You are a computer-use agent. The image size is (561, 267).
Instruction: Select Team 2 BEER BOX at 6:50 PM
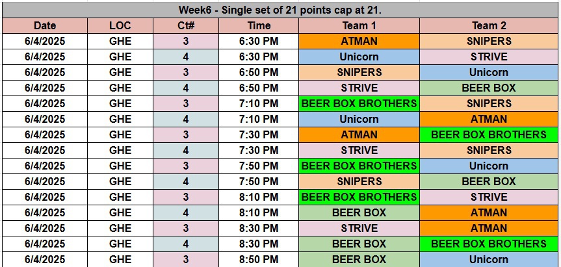click(x=489, y=88)
